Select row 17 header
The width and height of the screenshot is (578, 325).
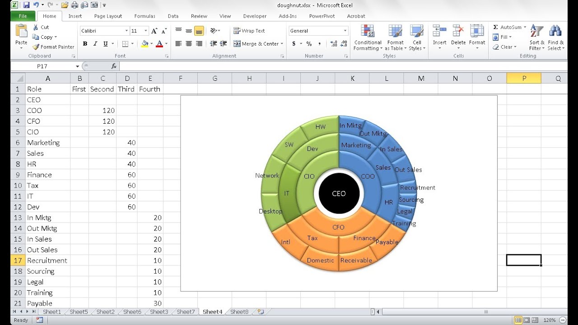(18, 260)
